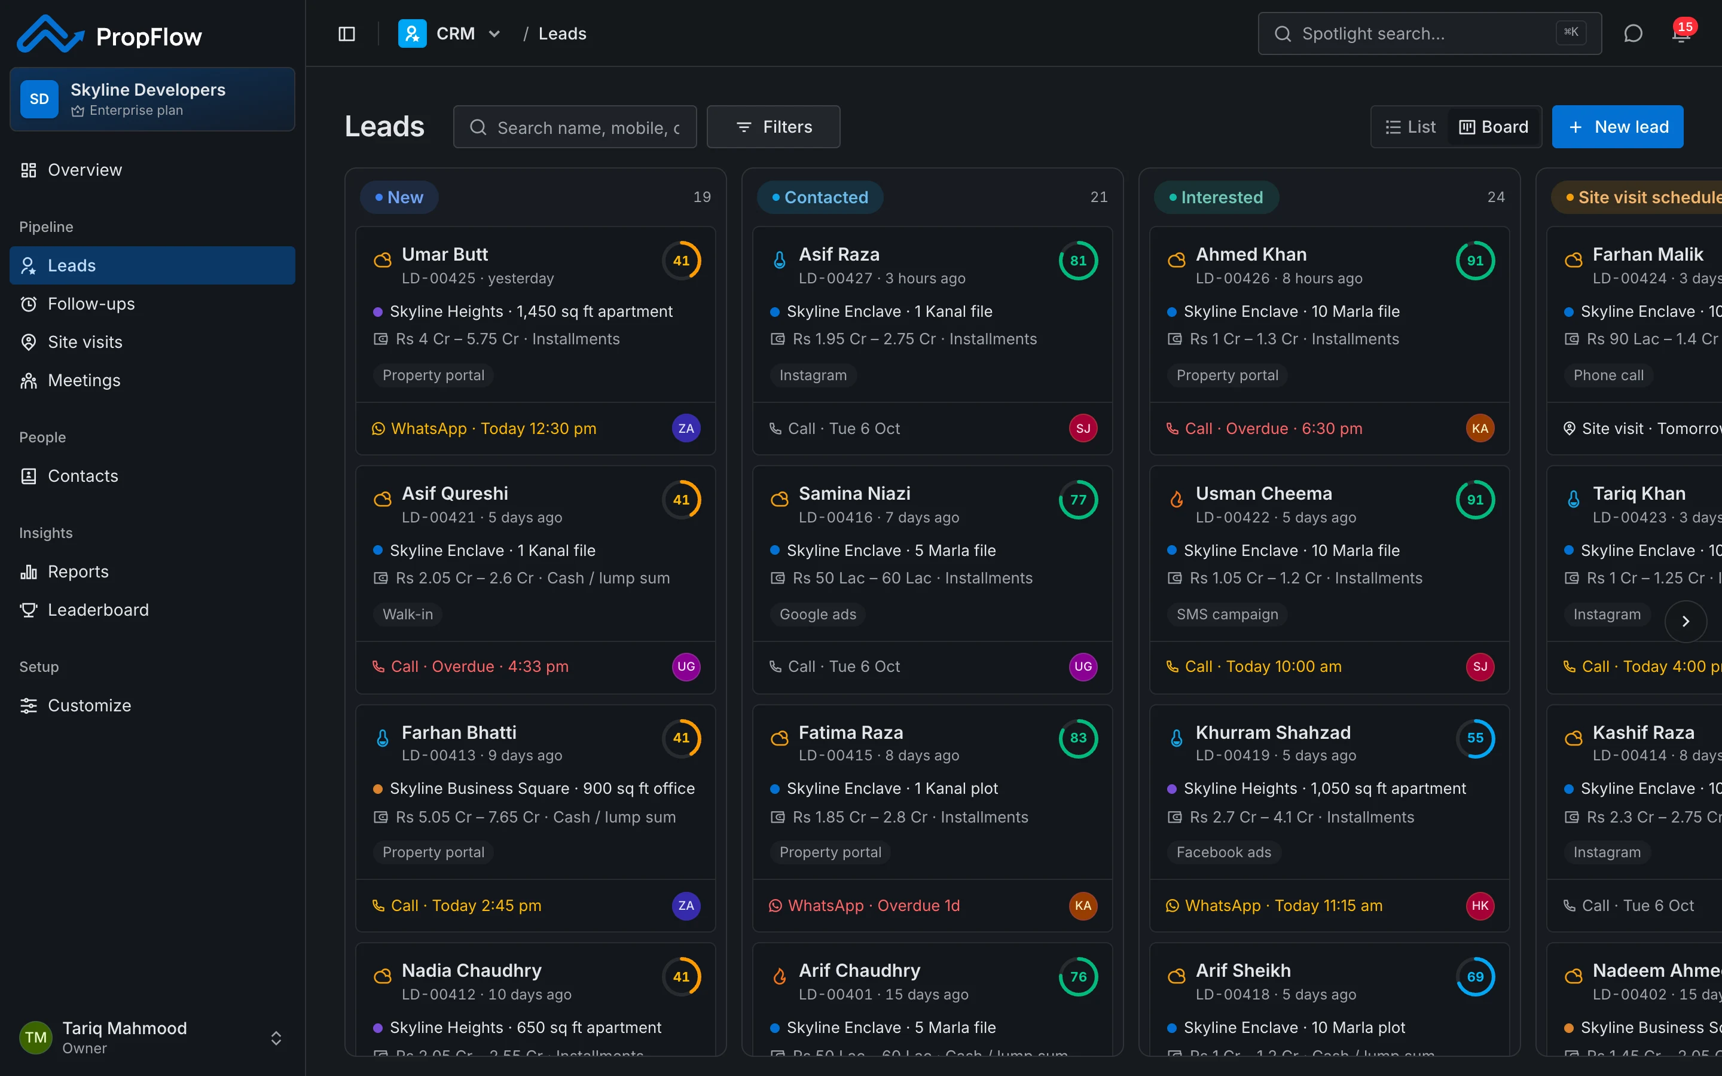Click the score 55 ring on Khurram Shahzad

pyautogui.click(x=1475, y=738)
